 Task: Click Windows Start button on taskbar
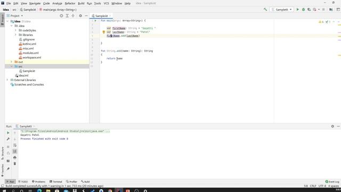click(x=4, y=190)
